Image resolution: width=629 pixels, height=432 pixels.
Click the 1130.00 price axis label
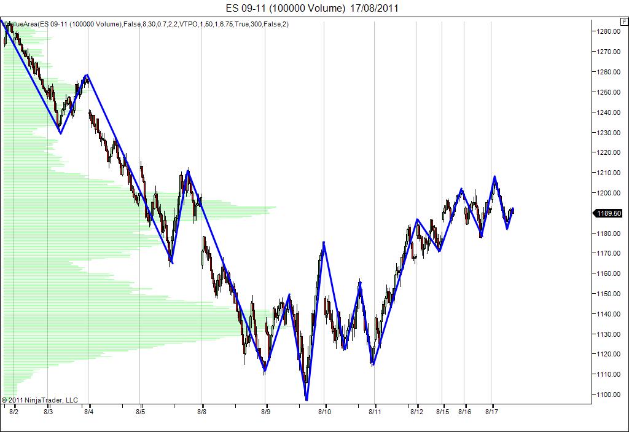click(x=609, y=334)
